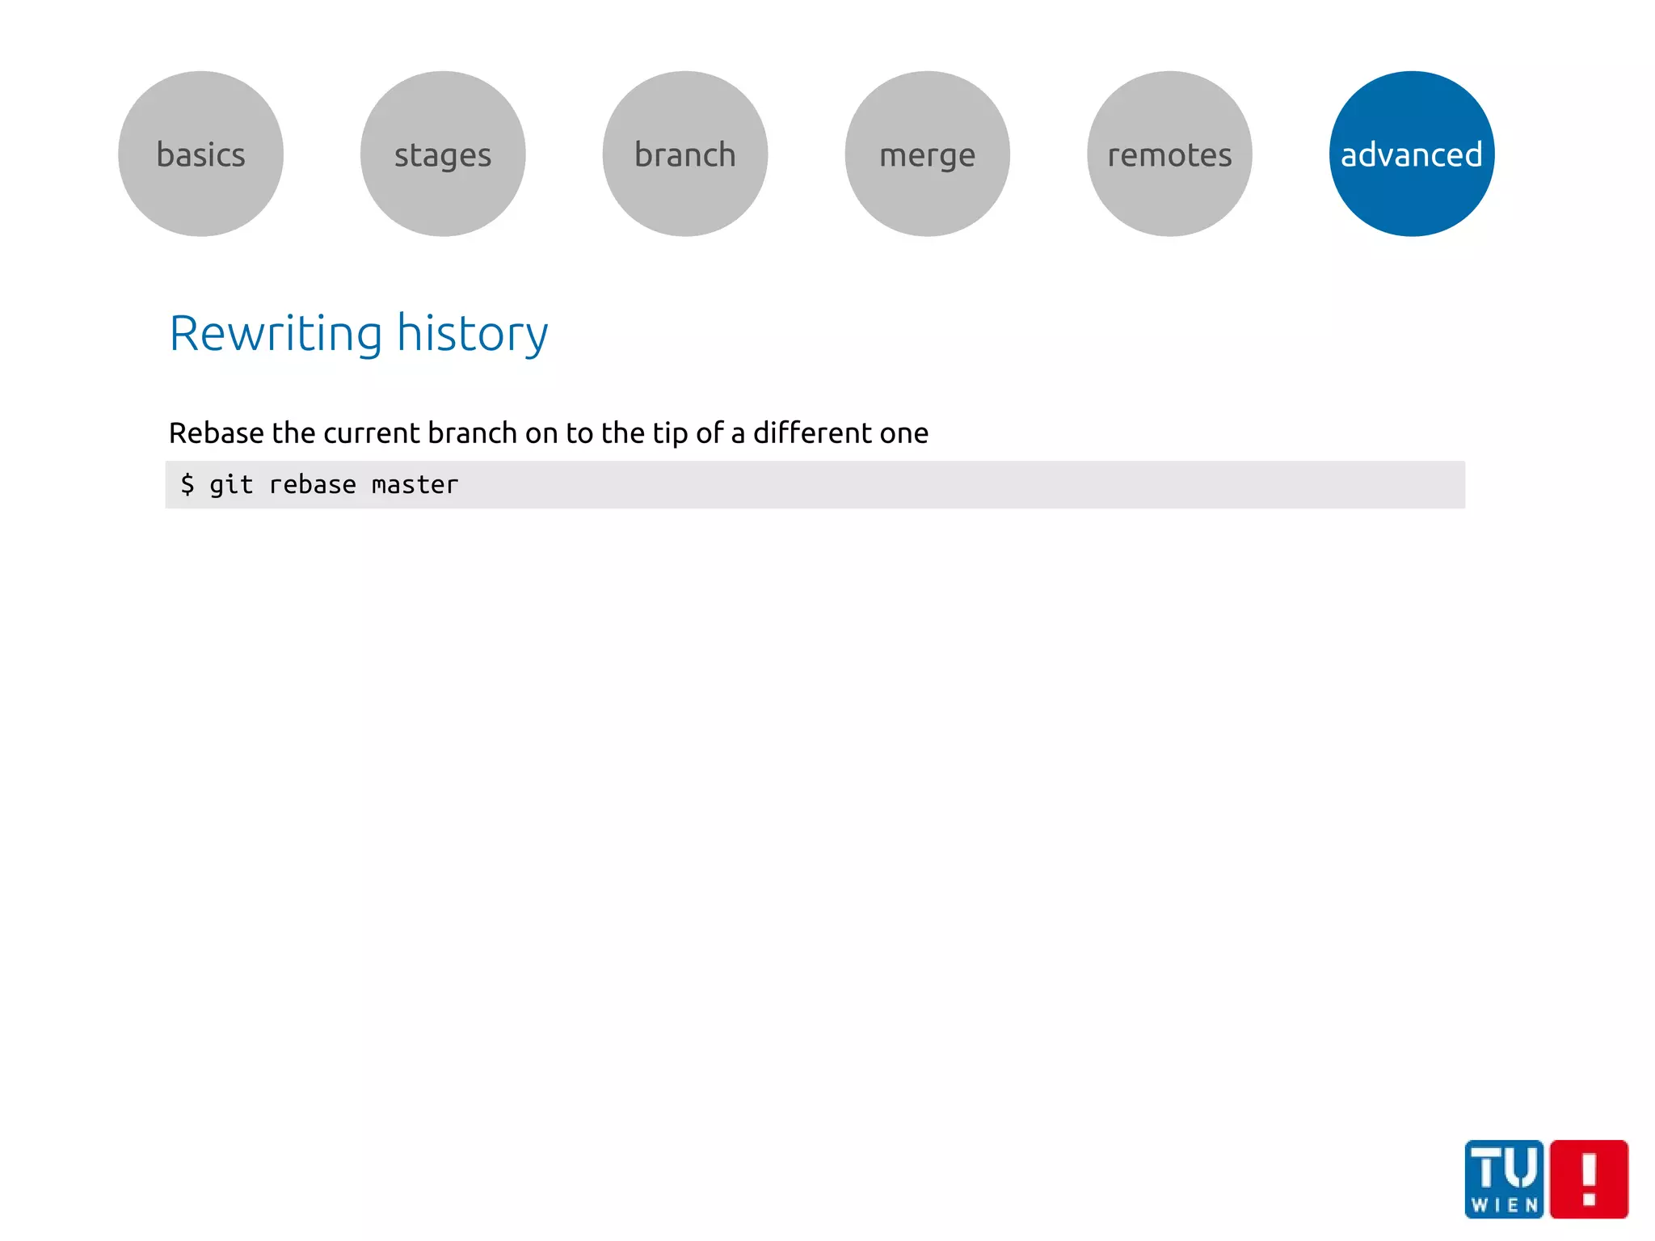Click the dollar sign prompt

tap(187, 484)
